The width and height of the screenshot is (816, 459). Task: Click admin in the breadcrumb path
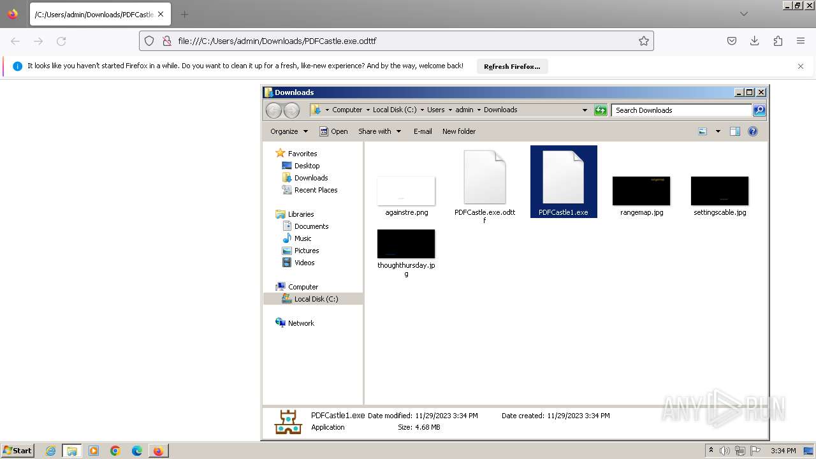(x=464, y=110)
